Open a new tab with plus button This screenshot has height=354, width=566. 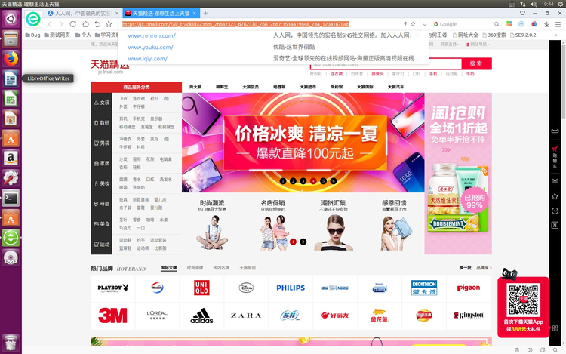coord(205,13)
